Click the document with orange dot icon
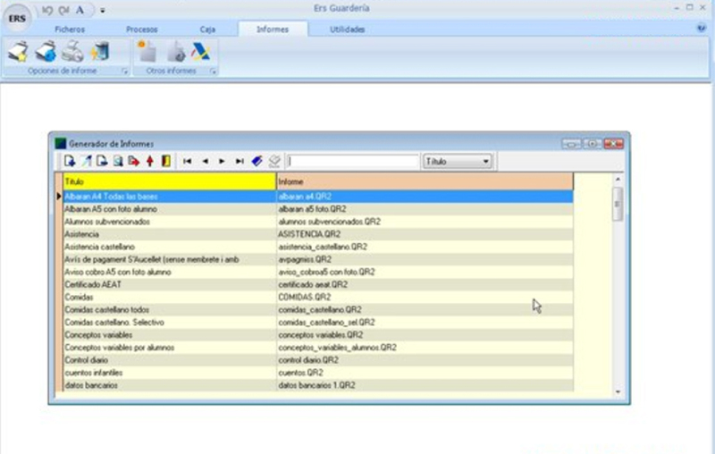Screen dimensions: 715x454 (x=147, y=52)
